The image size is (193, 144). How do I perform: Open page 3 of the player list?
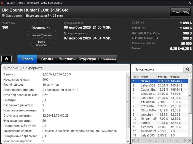click(x=163, y=141)
